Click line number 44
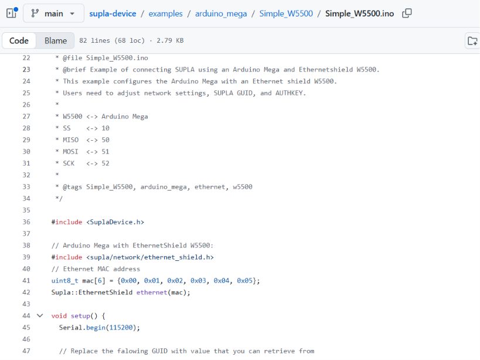This screenshot has height=360, width=480. coord(26,316)
